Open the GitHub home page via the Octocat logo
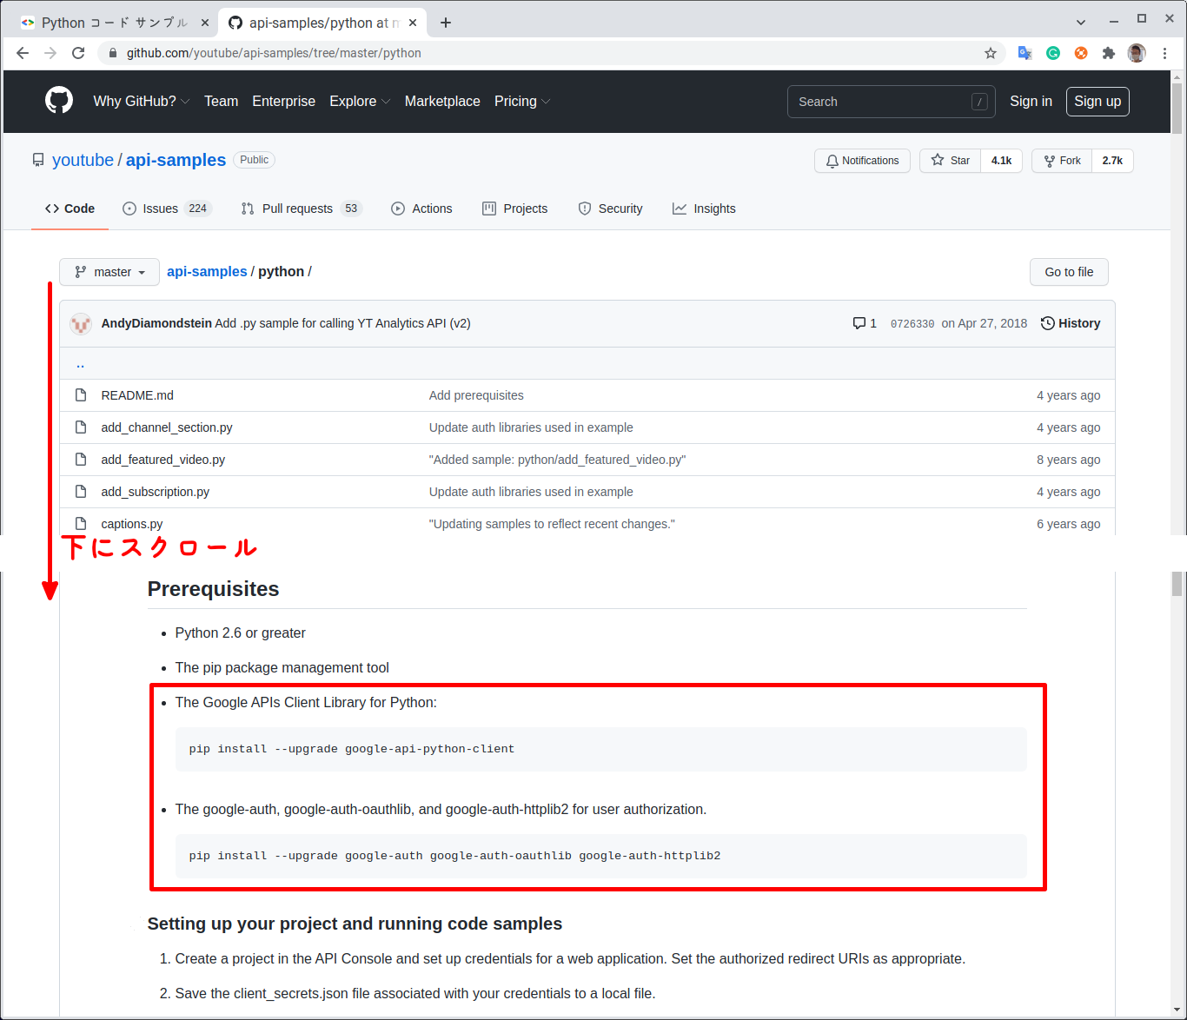Viewport: 1187px width, 1020px height. click(58, 100)
